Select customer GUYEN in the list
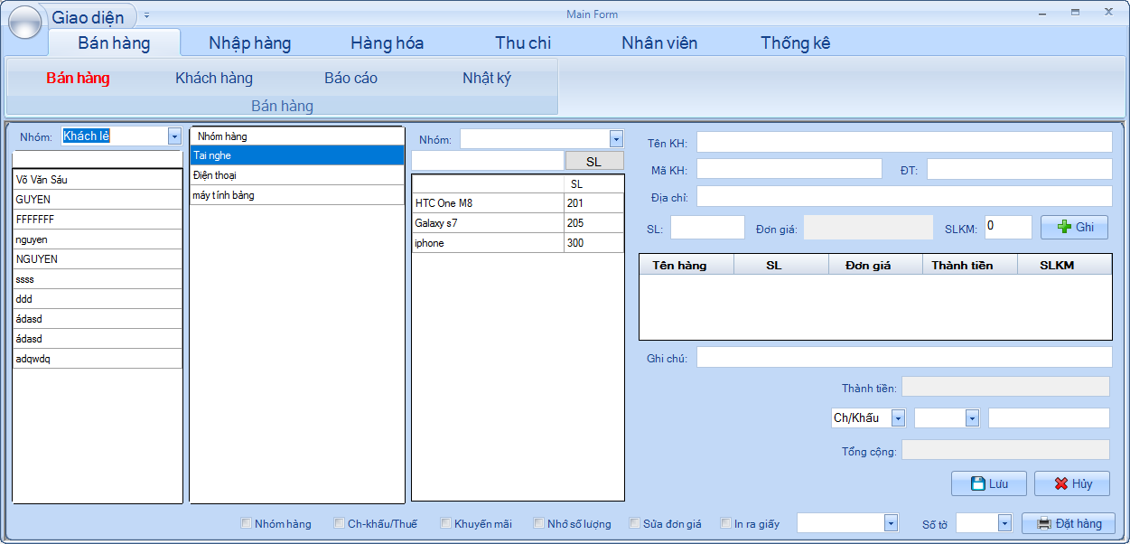This screenshot has width=1130, height=544. [x=98, y=199]
